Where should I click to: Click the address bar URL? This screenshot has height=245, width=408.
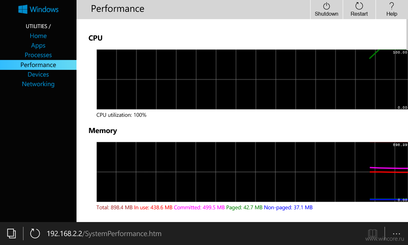pos(104,234)
